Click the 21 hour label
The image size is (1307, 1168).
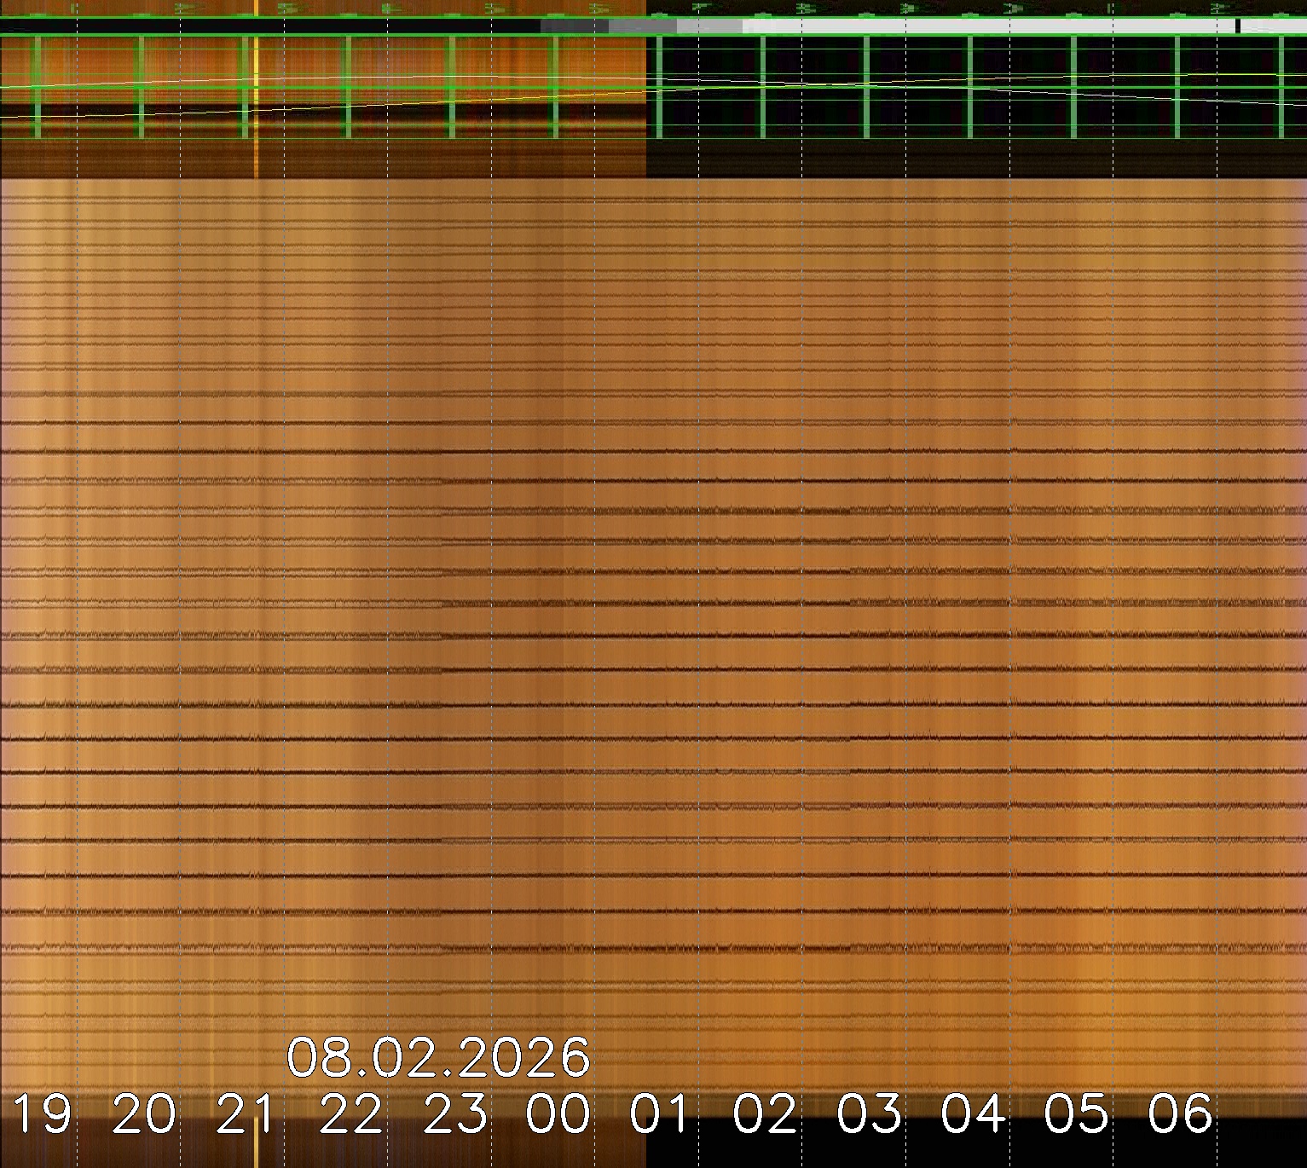tap(248, 1114)
